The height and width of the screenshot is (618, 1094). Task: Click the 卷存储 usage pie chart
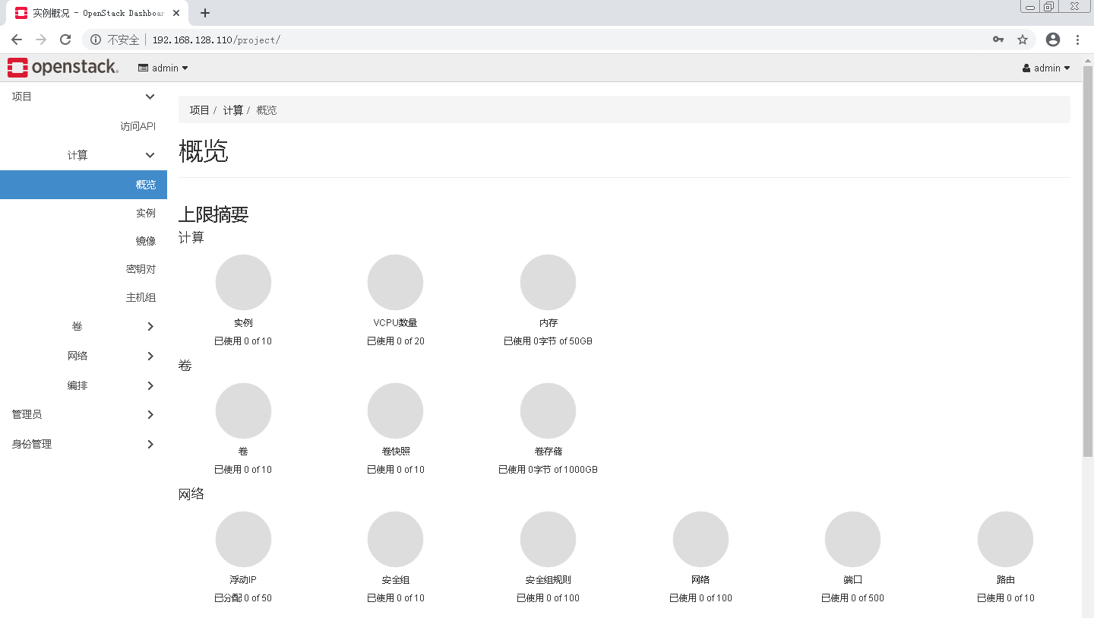pyautogui.click(x=548, y=410)
